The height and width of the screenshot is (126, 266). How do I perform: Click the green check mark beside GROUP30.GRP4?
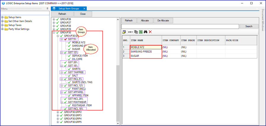click(62, 119)
